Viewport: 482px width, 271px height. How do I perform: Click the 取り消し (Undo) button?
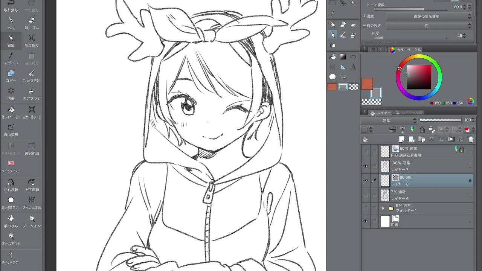point(11,5)
